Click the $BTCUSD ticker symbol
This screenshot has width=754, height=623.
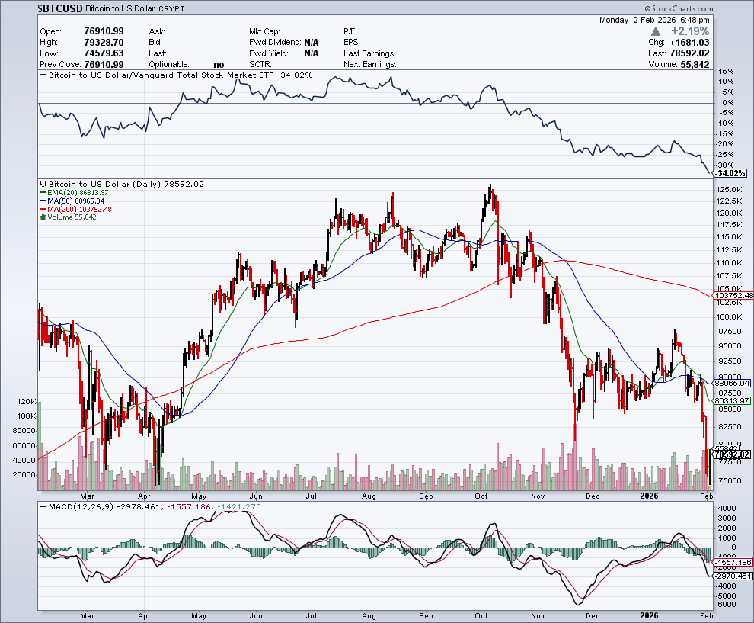[59, 7]
